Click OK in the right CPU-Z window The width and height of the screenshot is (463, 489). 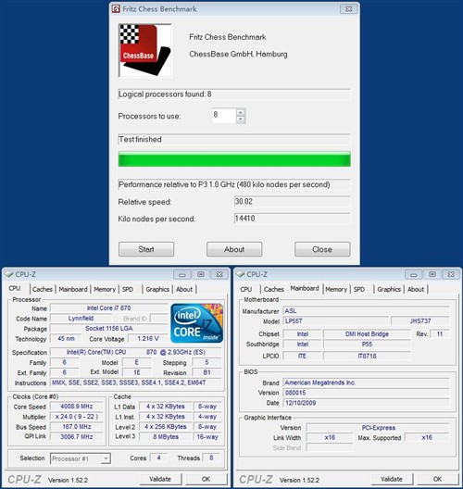click(x=437, y=479)
